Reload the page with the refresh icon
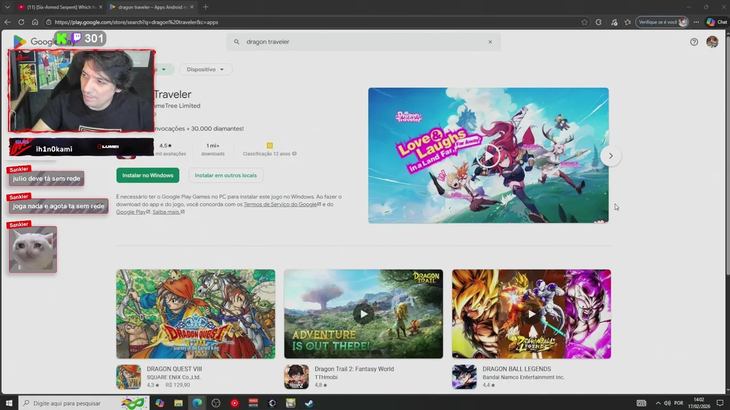 pyautogui.click(x=21, y=22)
